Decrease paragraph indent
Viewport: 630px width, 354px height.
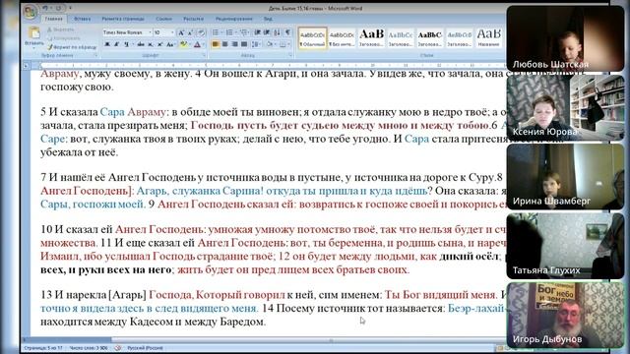point(257,32)
